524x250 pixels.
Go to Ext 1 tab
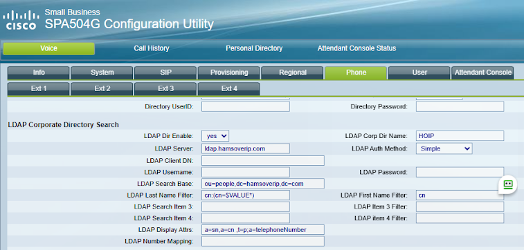click(x=39, y=88)
